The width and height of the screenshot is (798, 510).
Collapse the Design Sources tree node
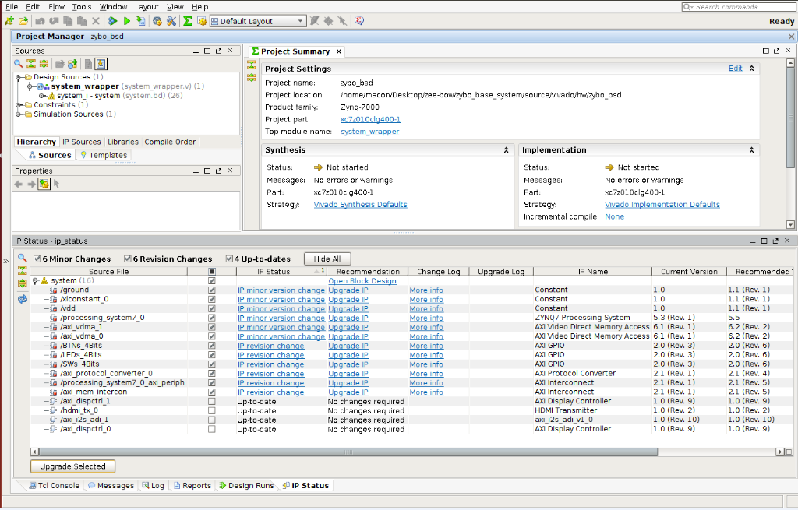point(19,77)
